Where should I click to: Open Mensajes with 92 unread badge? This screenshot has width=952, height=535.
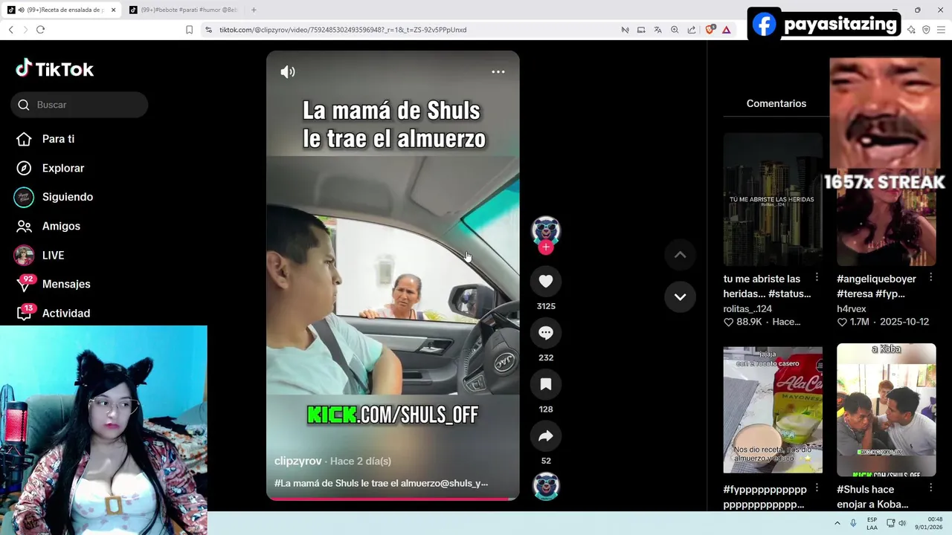click(x=65, y=284)
